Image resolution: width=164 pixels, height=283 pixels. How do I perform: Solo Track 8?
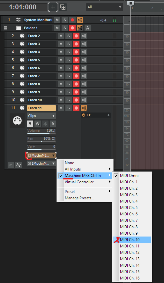pyautogui.click(x=68, y=84)
